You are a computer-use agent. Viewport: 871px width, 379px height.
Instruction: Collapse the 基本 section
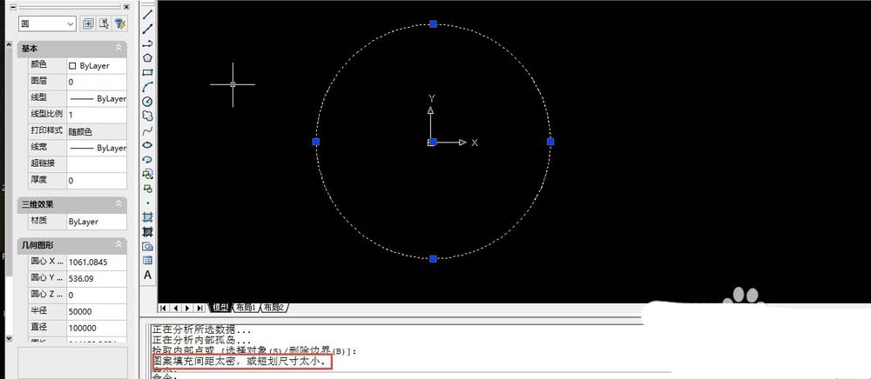point(118,49)
